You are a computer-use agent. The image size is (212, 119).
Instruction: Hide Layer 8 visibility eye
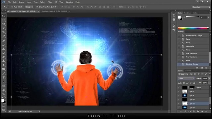179,87
